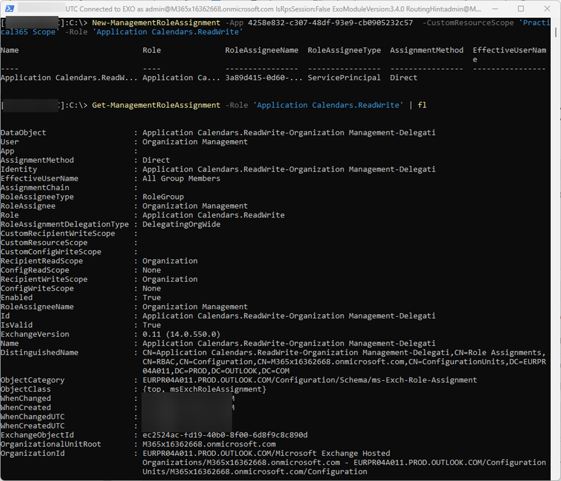This screenshot has height=481, width=561.
Task: Click the DelegatingOrgWide value
Action: coord(181,225)
